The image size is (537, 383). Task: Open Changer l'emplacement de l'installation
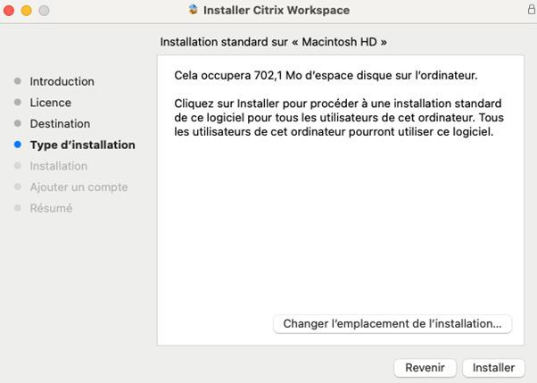(x=392, y=324)
